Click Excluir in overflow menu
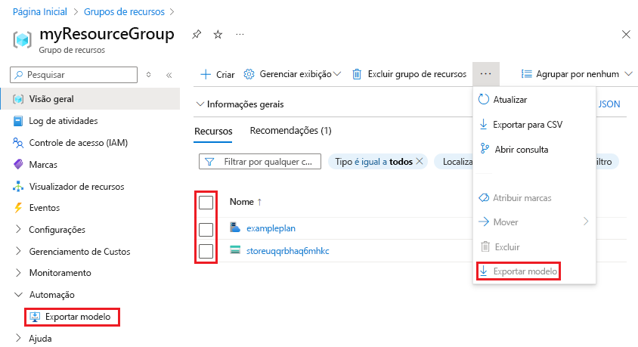The width and height of the screenshot is (638, 347). (x=500, y=247)
